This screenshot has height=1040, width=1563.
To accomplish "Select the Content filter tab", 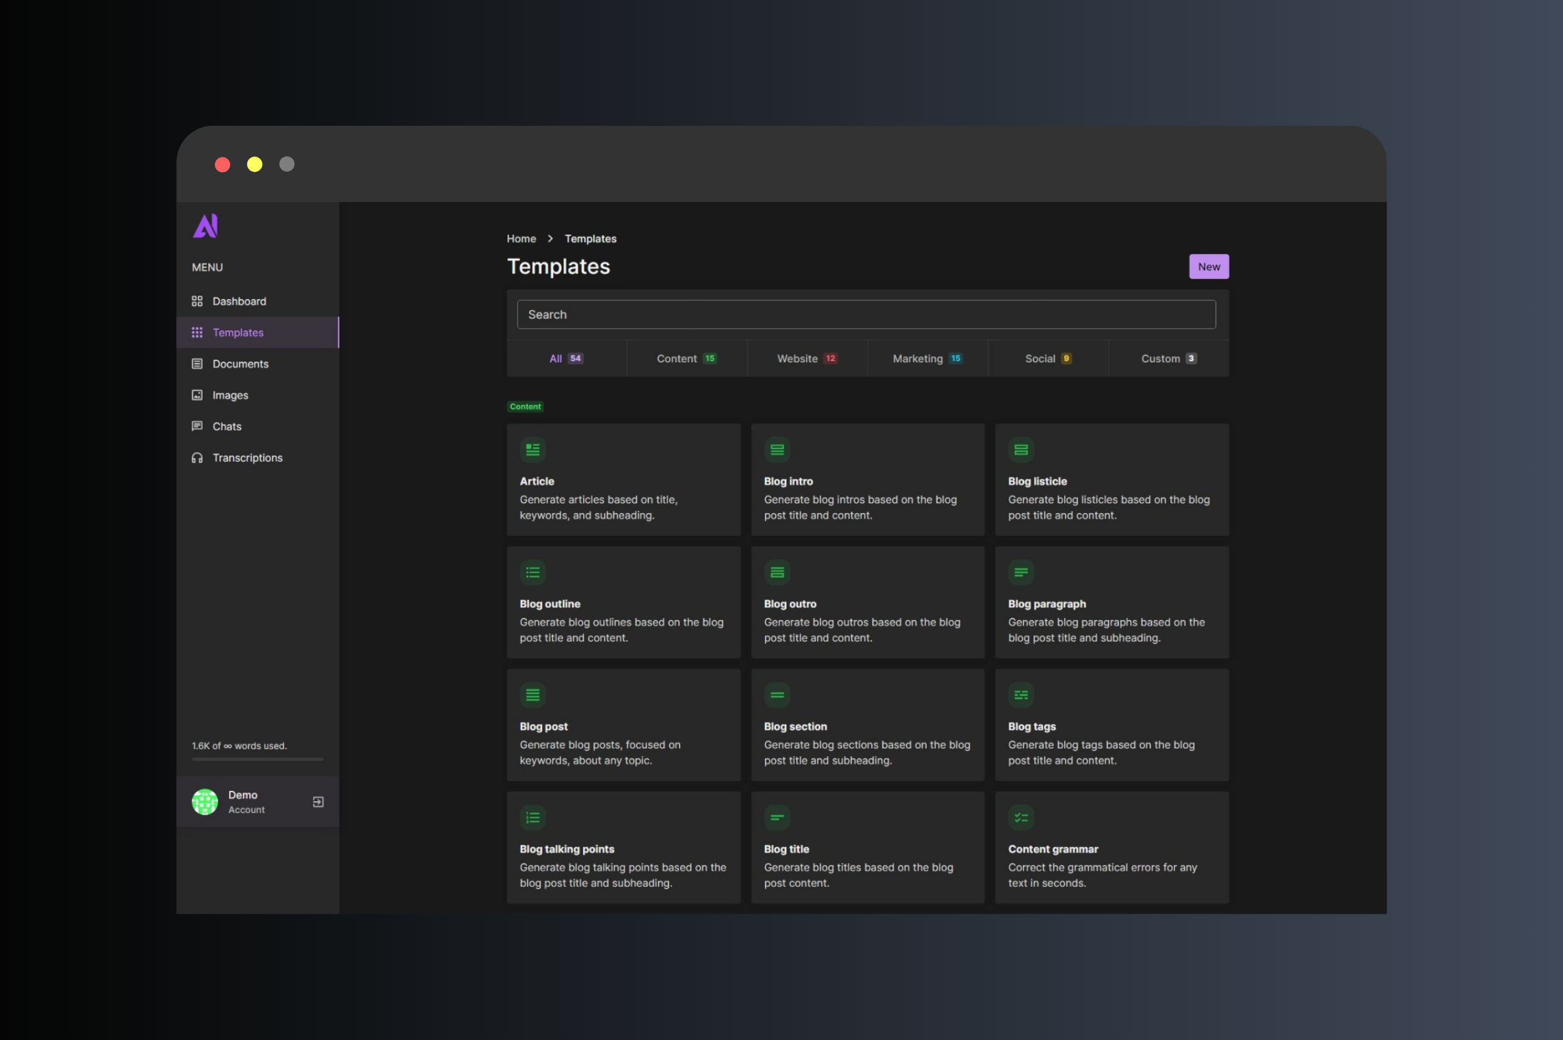I will [686, 359].
